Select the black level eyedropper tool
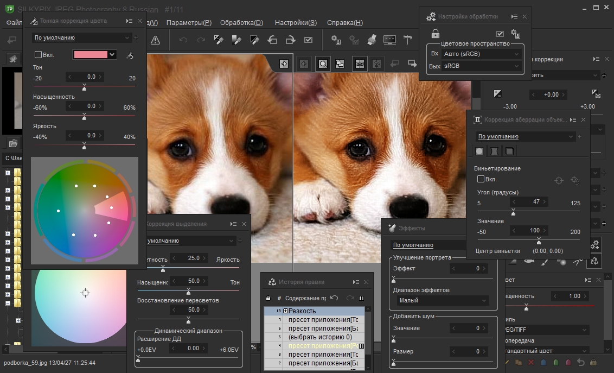Screen dimensions: 614x373 point(254,40)
